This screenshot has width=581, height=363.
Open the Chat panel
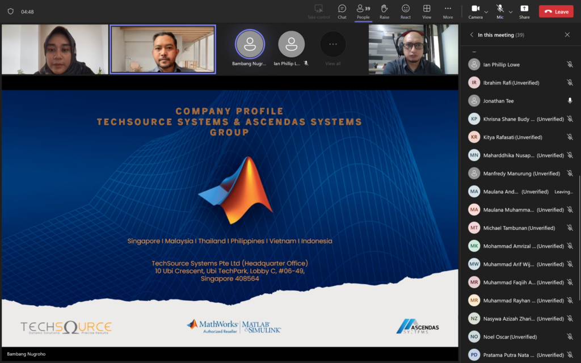pos(342,10)
